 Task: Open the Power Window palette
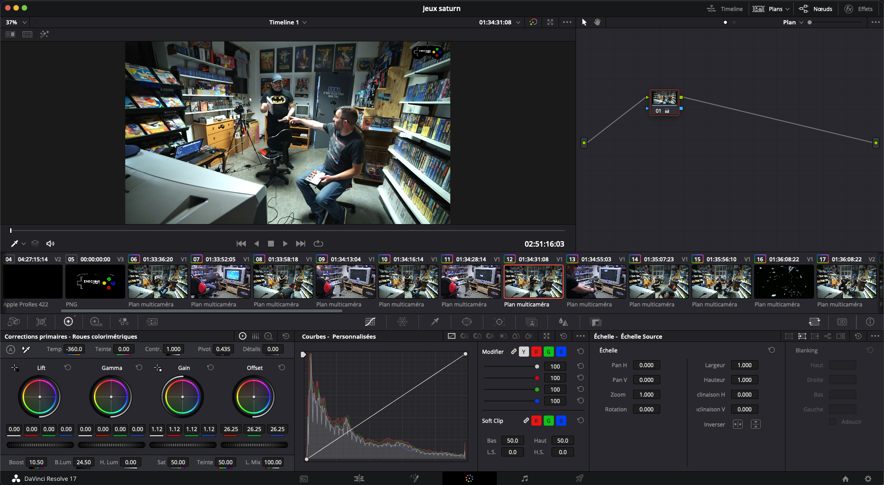[x=467, y=322]
